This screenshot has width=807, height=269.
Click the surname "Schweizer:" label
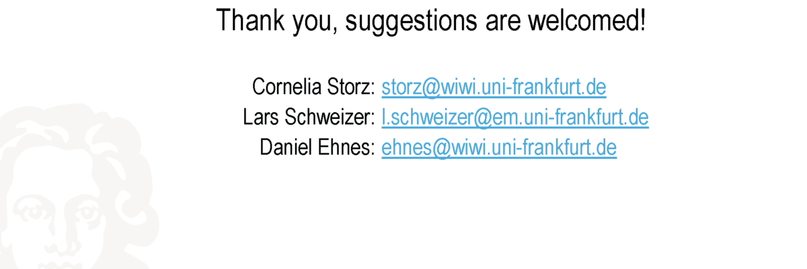click(x=331, y=117)
